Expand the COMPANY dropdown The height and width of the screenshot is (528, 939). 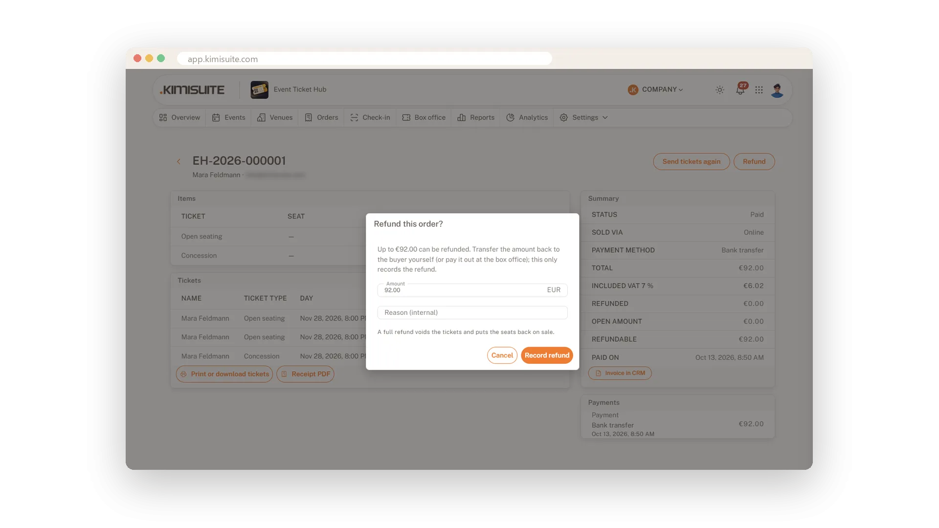pos(655,89)
